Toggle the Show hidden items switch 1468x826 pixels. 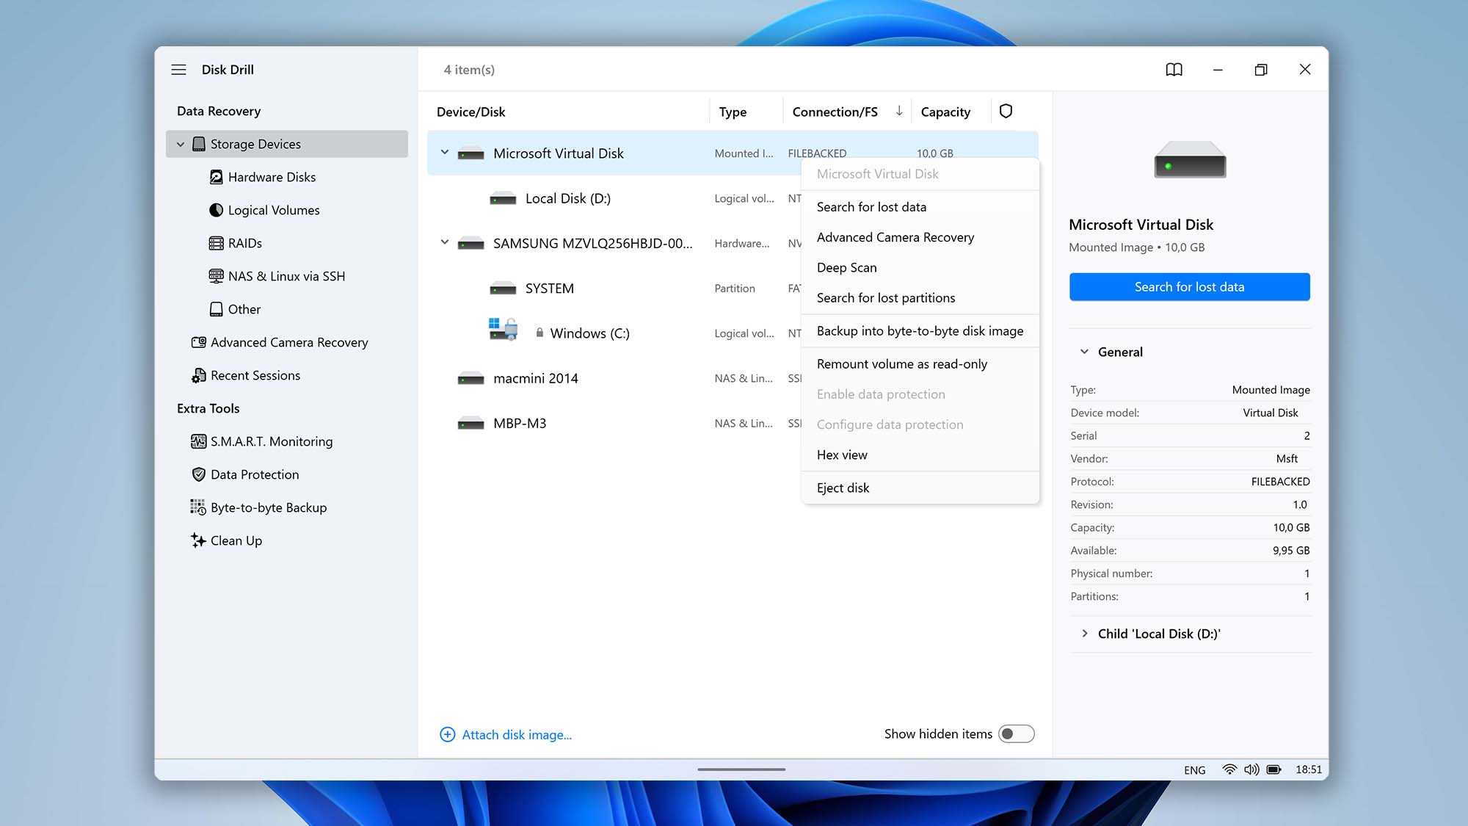click(x=1017, y=733)
